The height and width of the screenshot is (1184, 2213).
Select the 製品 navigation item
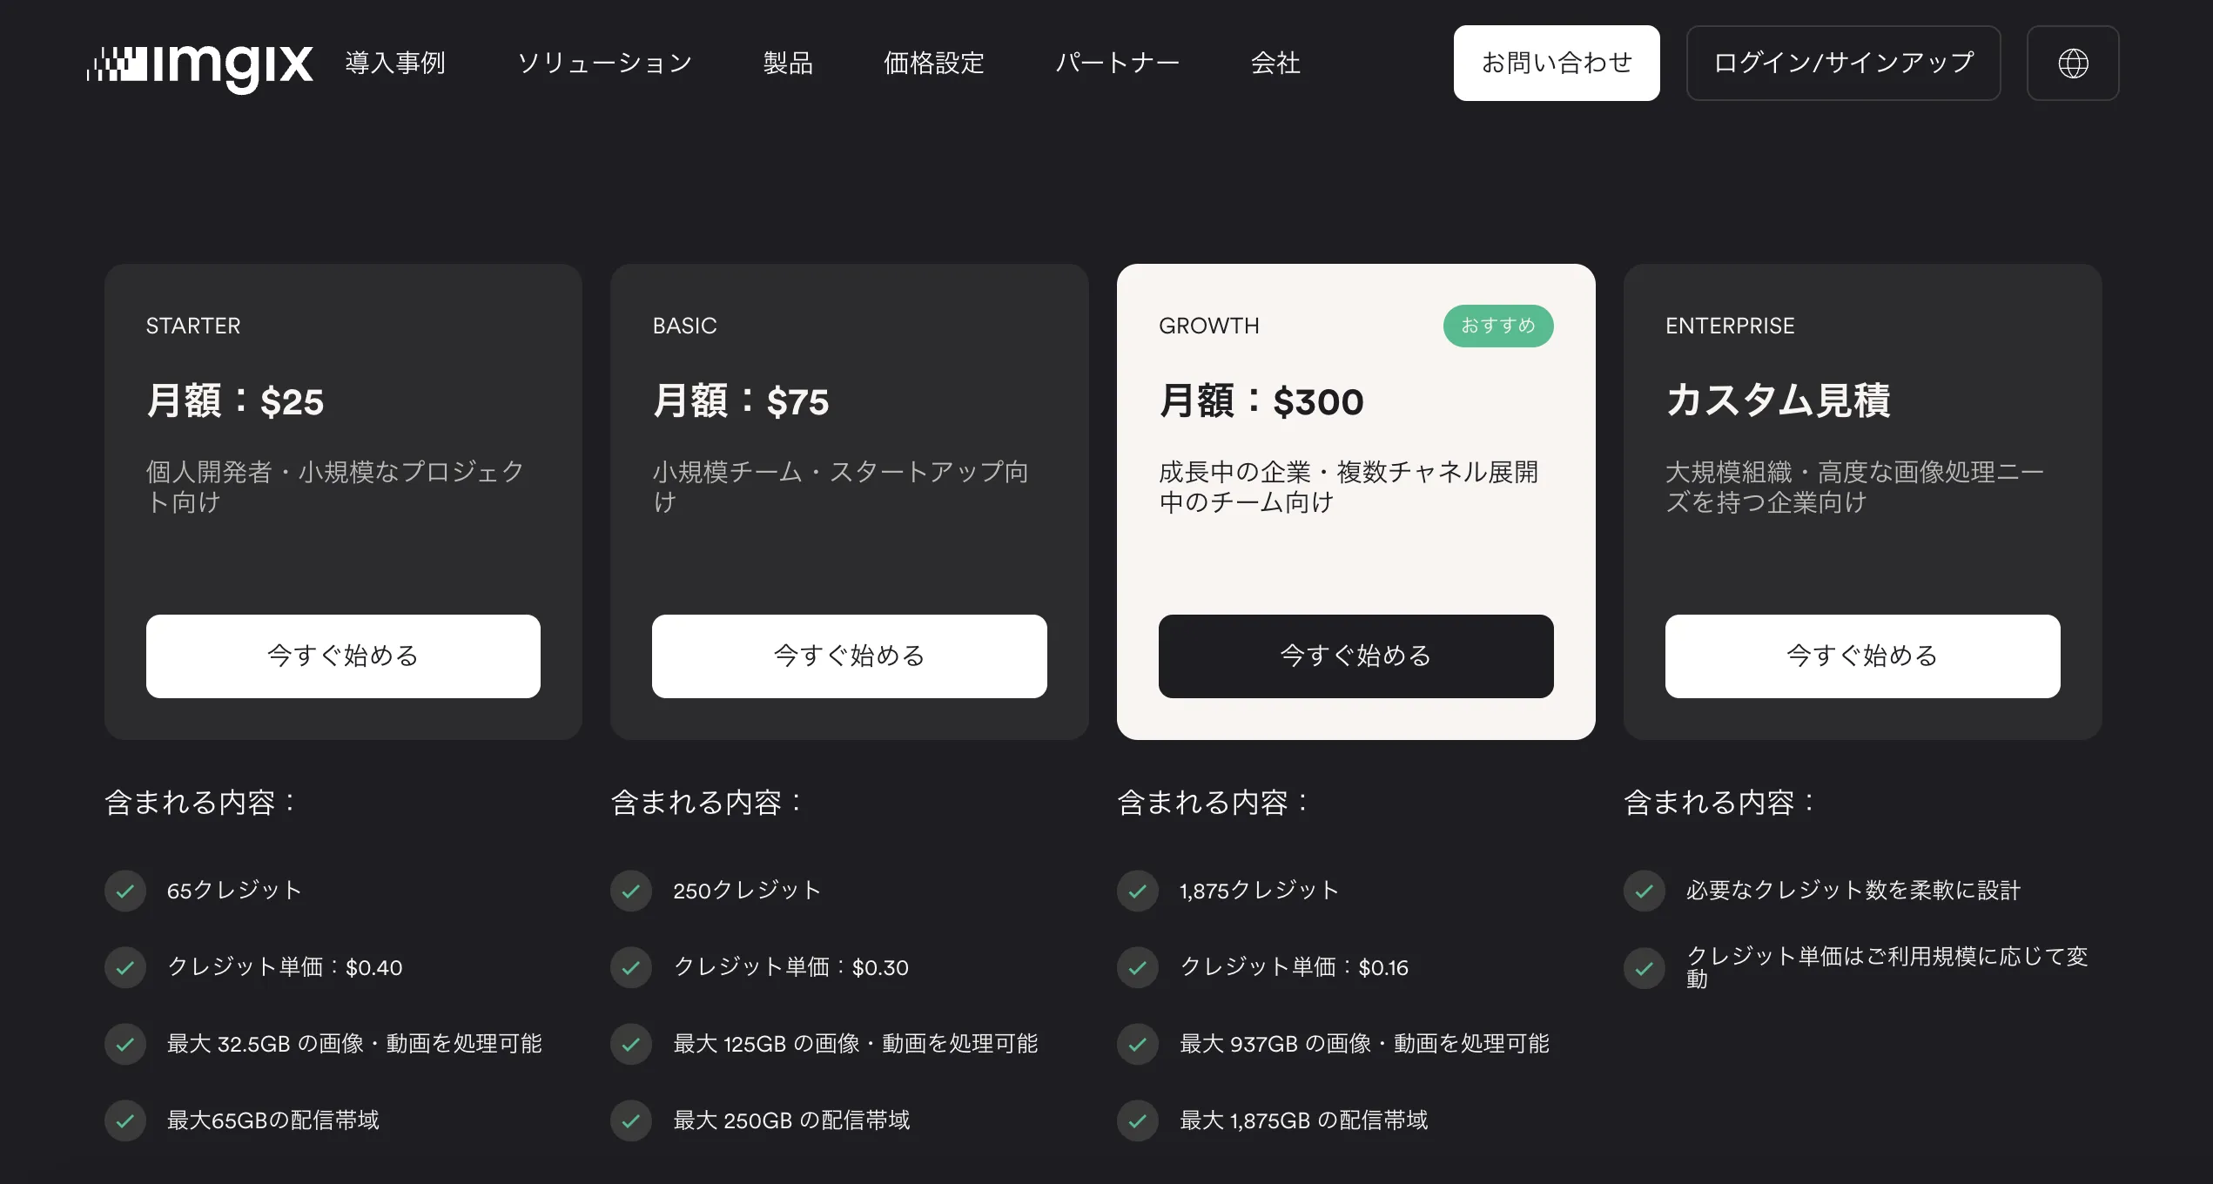pos(788,63)
